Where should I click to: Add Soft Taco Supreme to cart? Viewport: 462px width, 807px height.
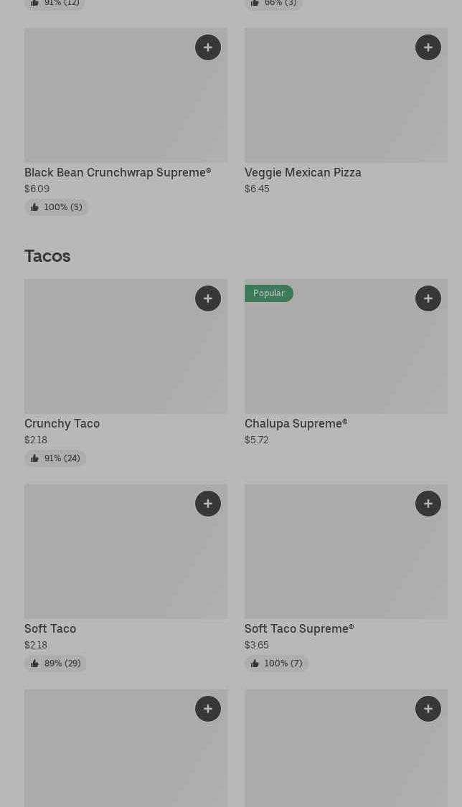click(x=428, y=504)
